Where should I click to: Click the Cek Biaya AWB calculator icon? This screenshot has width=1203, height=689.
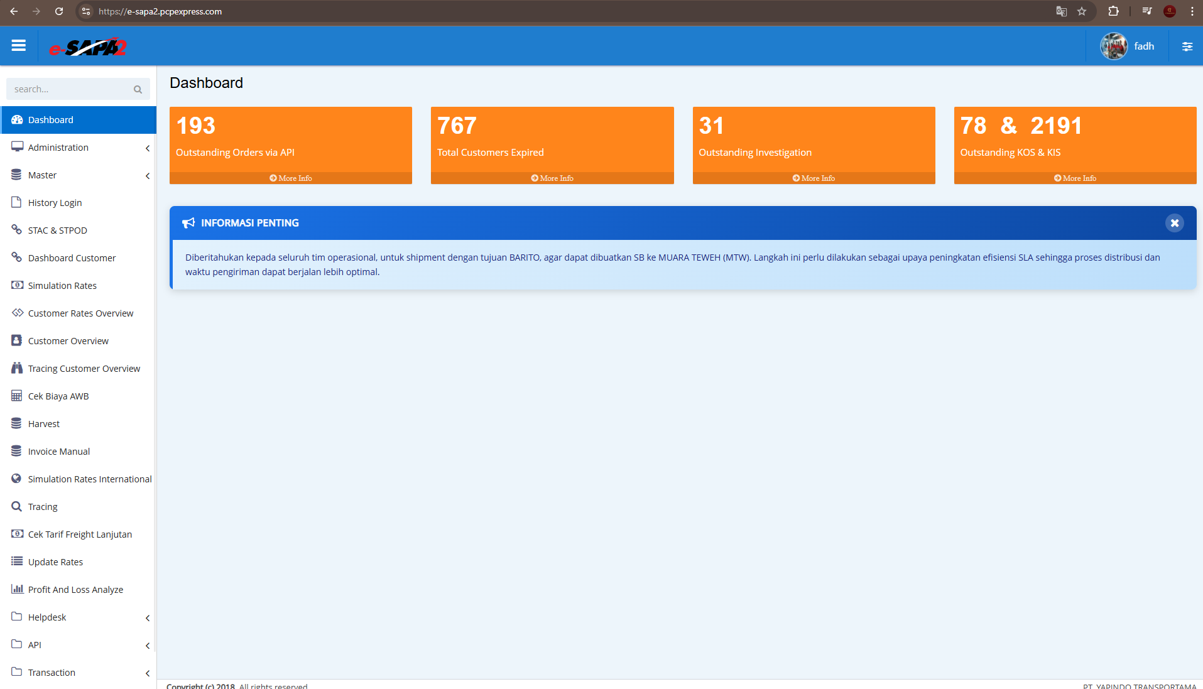[16, 396]
